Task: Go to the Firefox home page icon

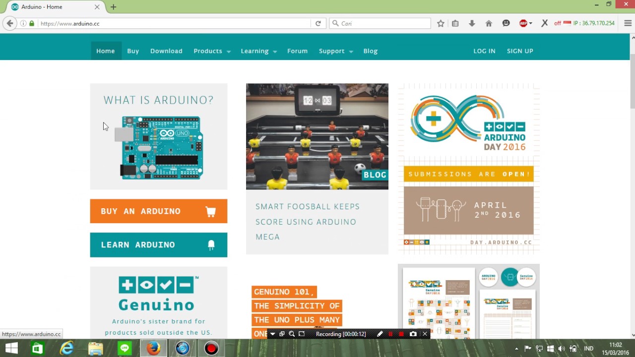Action: click(489, 23)
